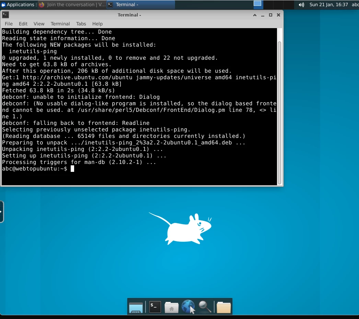
Task: Click the Terminal vertical scrollbar thumb
Action: coord(279,113)
